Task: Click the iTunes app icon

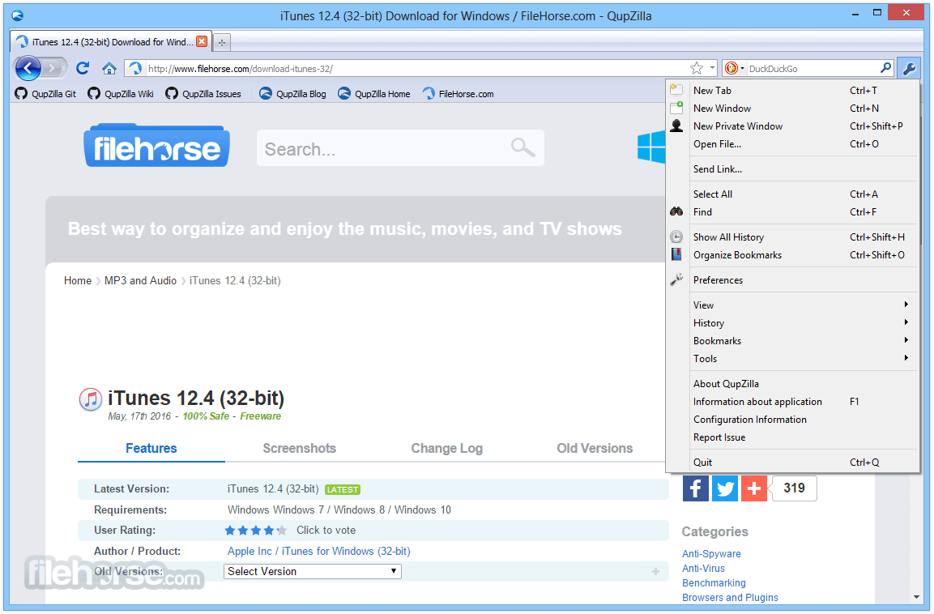Action: coord(91,399)
